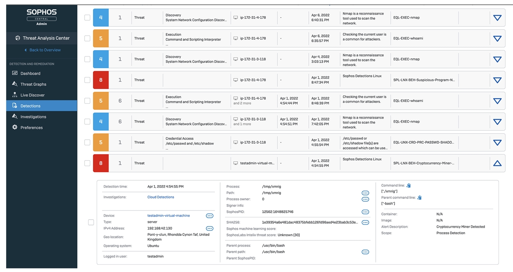
Task: Click the device monitor icon in the Apr 6 6:40:31 PM row
Action: [x=236, y=17]
